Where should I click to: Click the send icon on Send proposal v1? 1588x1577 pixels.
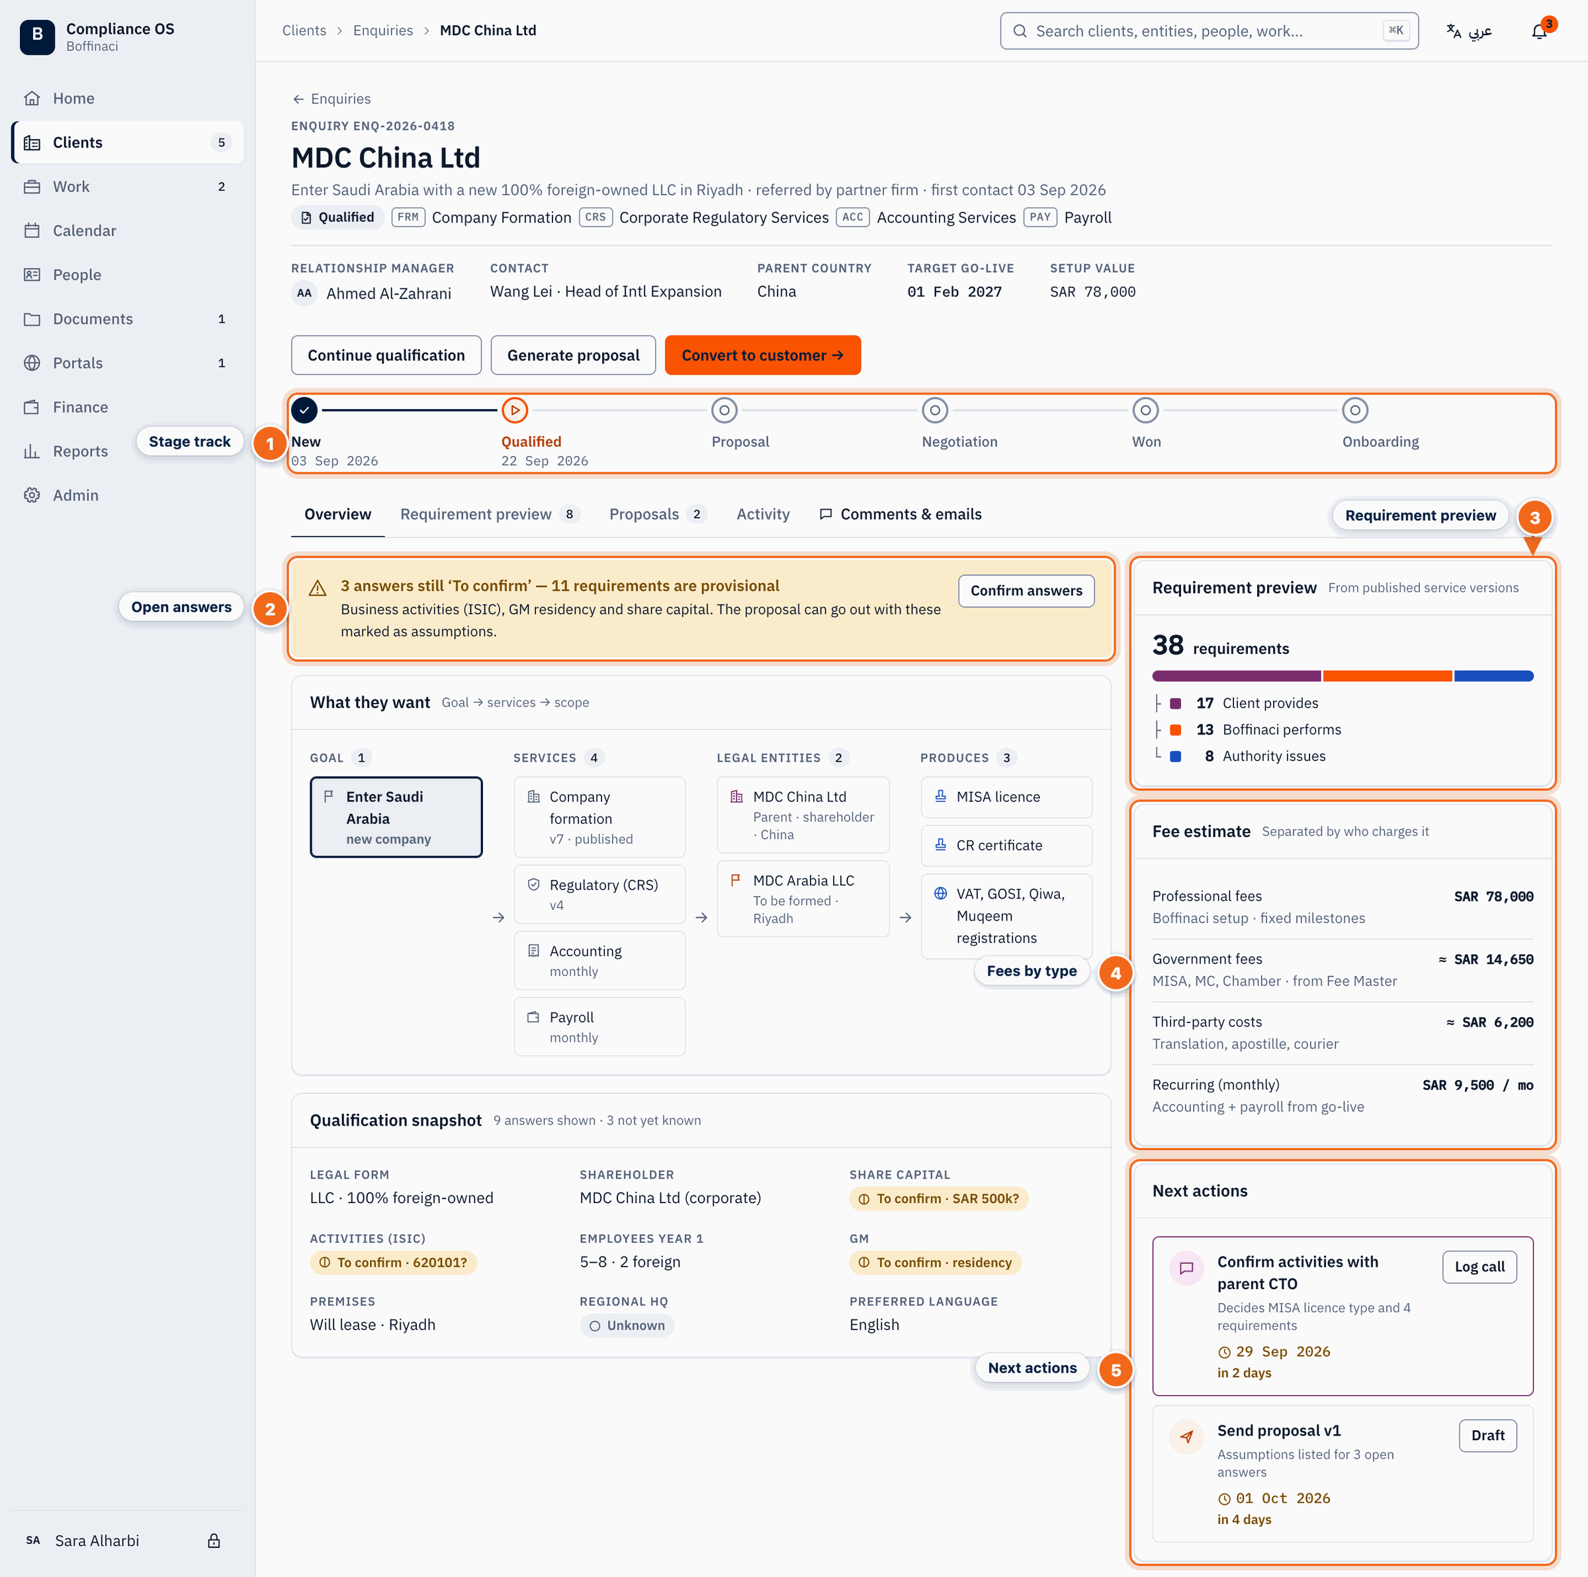[x=1186, y=1437]
